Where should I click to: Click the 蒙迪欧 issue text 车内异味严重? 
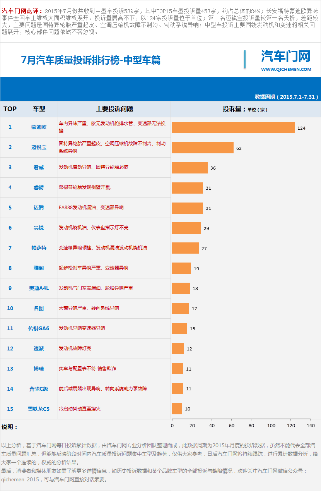click(x=73, y=124)
